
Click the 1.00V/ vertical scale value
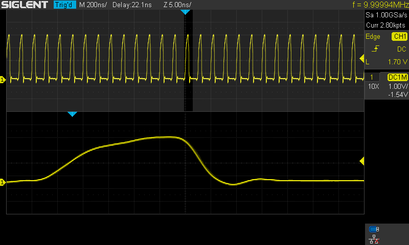point(398,86)
